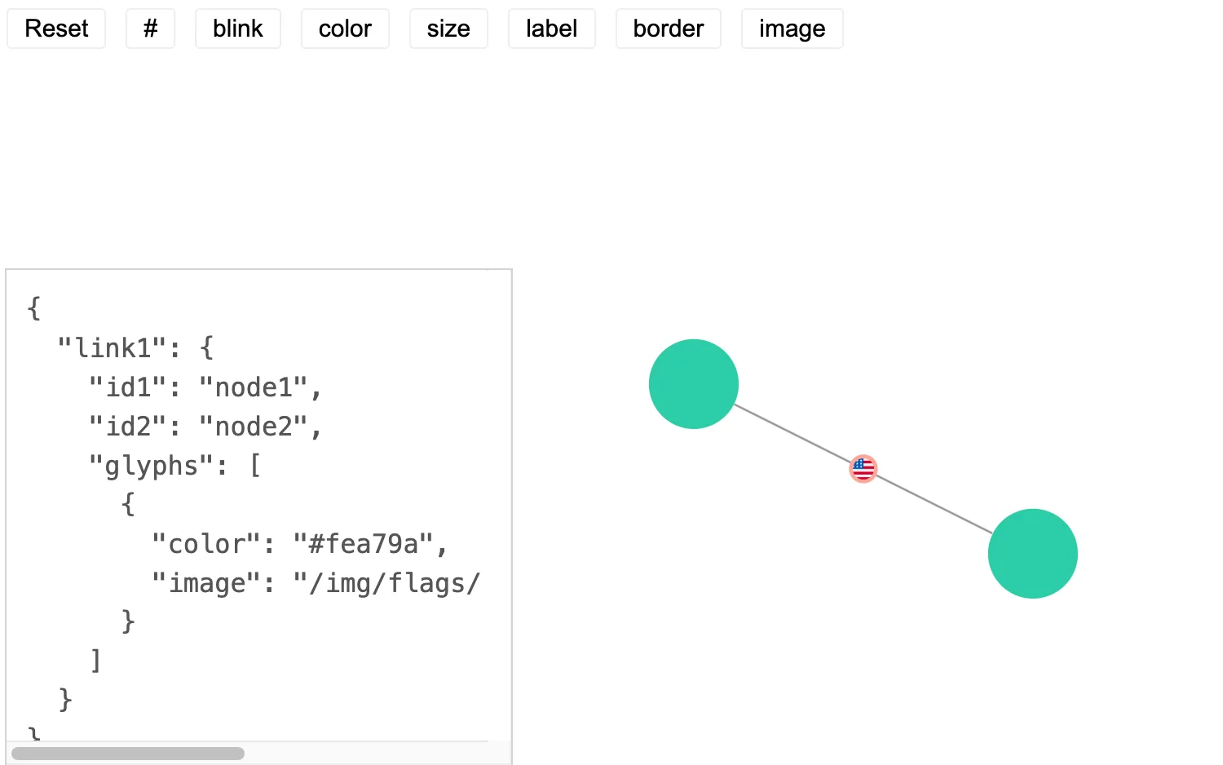Screen dimensions: 1223x765
Task: Toggle glyph blink option
Action: click(x=238, y=29)
